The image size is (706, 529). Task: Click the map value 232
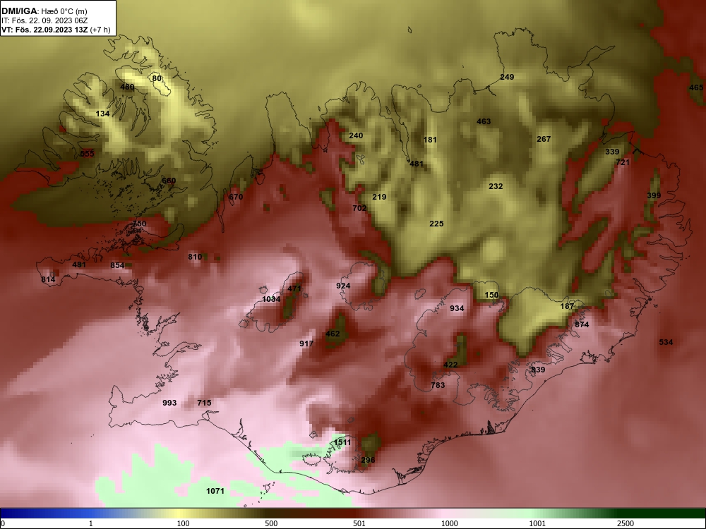[496, 186]
